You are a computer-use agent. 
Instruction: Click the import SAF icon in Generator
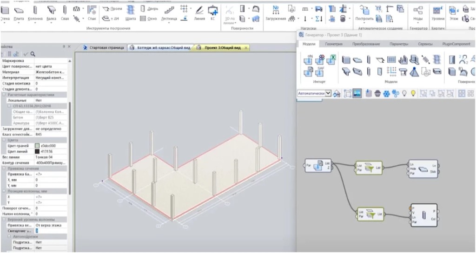(320, 71)
